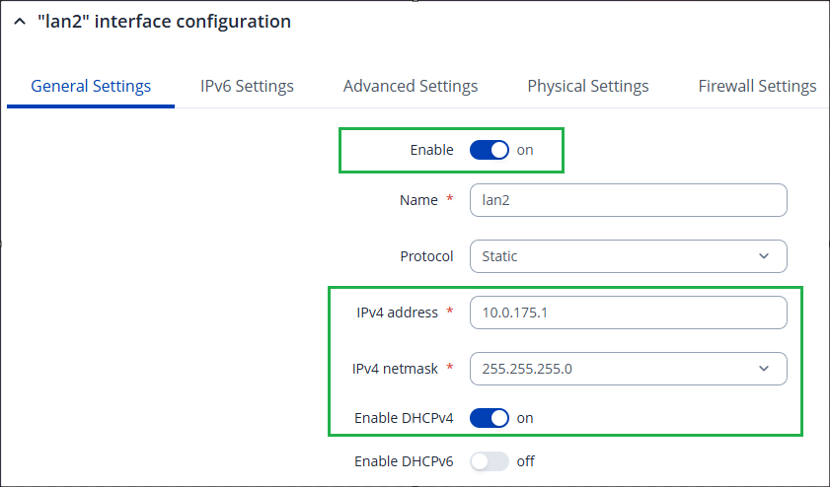Click the "Protocol" field label

pos(426,256)
